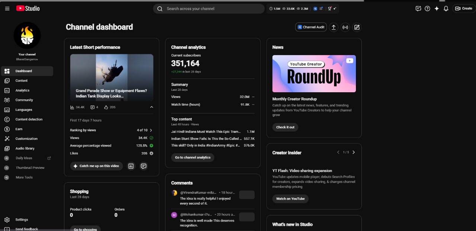The width and height of the screenshot is (476, 231).
Task: Open Settings in the sidebar
Action: (x=27, y=220)
